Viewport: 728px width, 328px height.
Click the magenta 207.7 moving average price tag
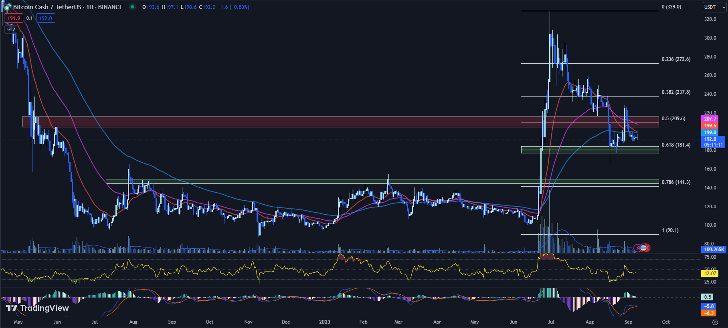pyautogui.click(x=710, y=119)
